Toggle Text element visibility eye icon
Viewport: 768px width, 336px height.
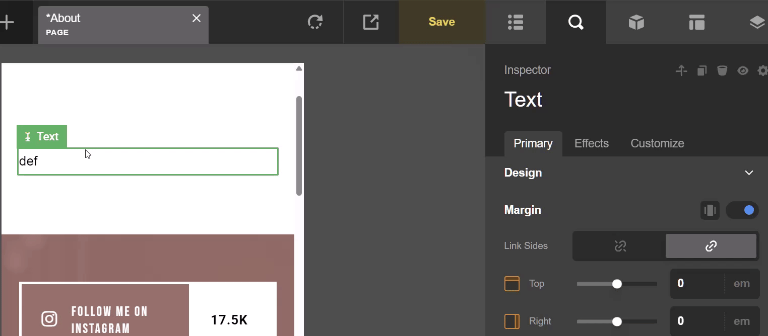point(742,70)
